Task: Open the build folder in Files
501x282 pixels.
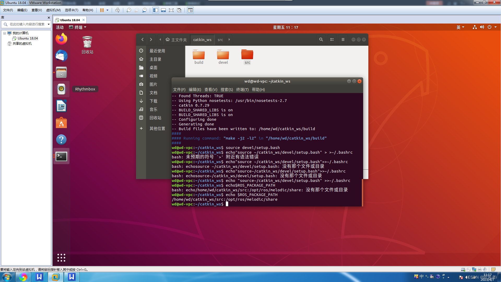Action: pyautogui.click(x=199, y=57)
